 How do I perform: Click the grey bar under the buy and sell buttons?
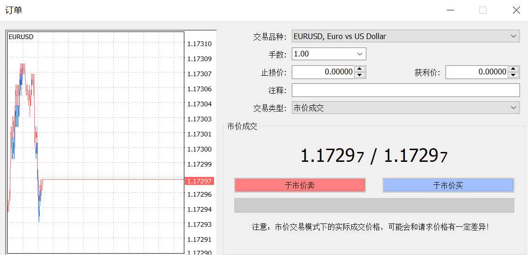pyautogui.click(x=374, y=205)
